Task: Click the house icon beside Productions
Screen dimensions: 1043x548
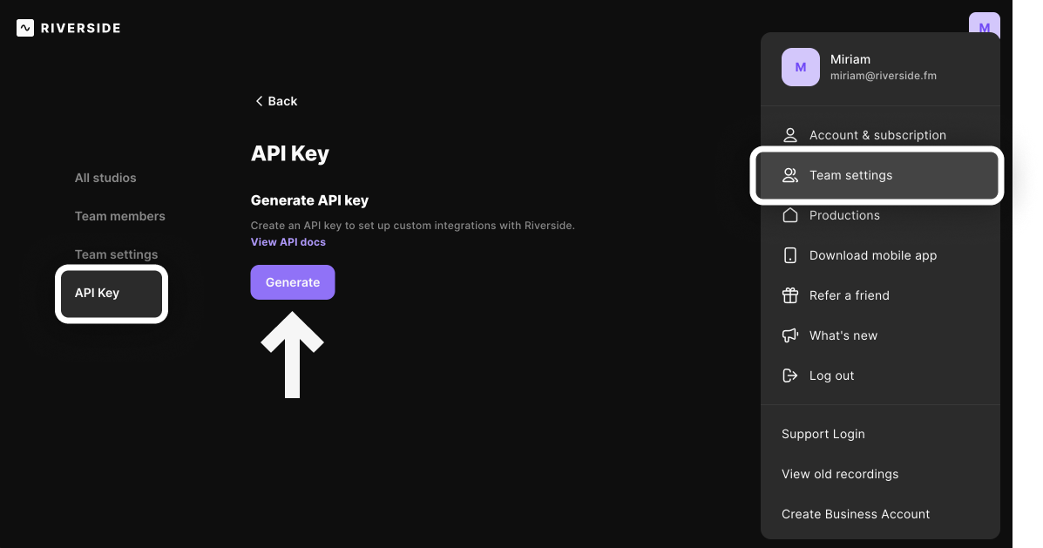Action: [x=789, y=215]
